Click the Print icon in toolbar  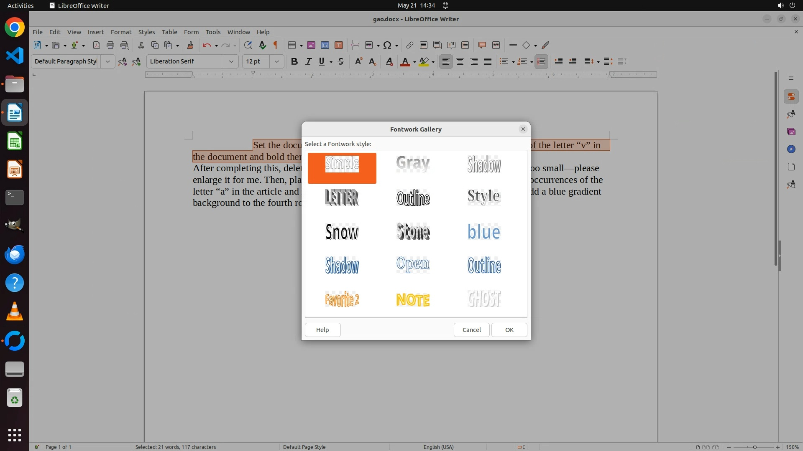110,45
